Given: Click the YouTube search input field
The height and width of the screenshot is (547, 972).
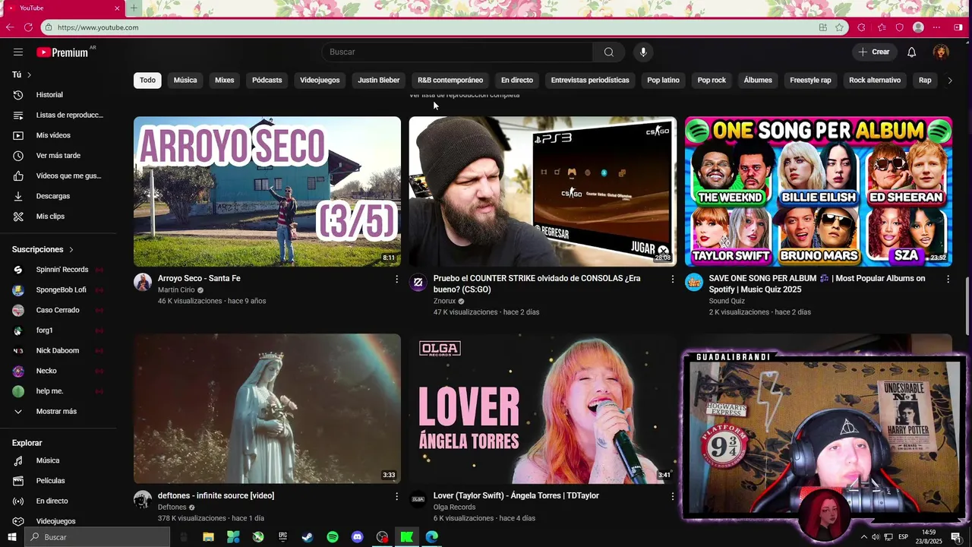Looking at the screenshot, I should (458, 52).
